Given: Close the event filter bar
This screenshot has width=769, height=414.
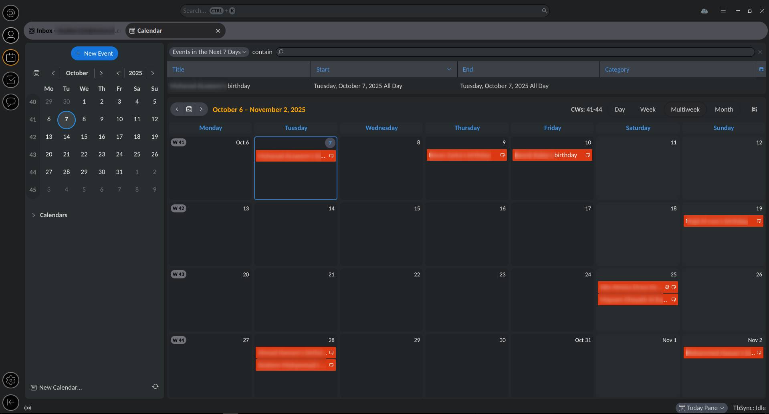Looking at the screenshot, I should click(x=760, y=52).
